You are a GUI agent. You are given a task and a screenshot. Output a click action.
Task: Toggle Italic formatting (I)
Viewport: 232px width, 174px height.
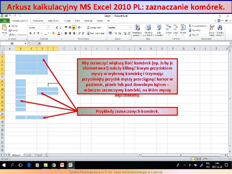(x=34, y=34)
